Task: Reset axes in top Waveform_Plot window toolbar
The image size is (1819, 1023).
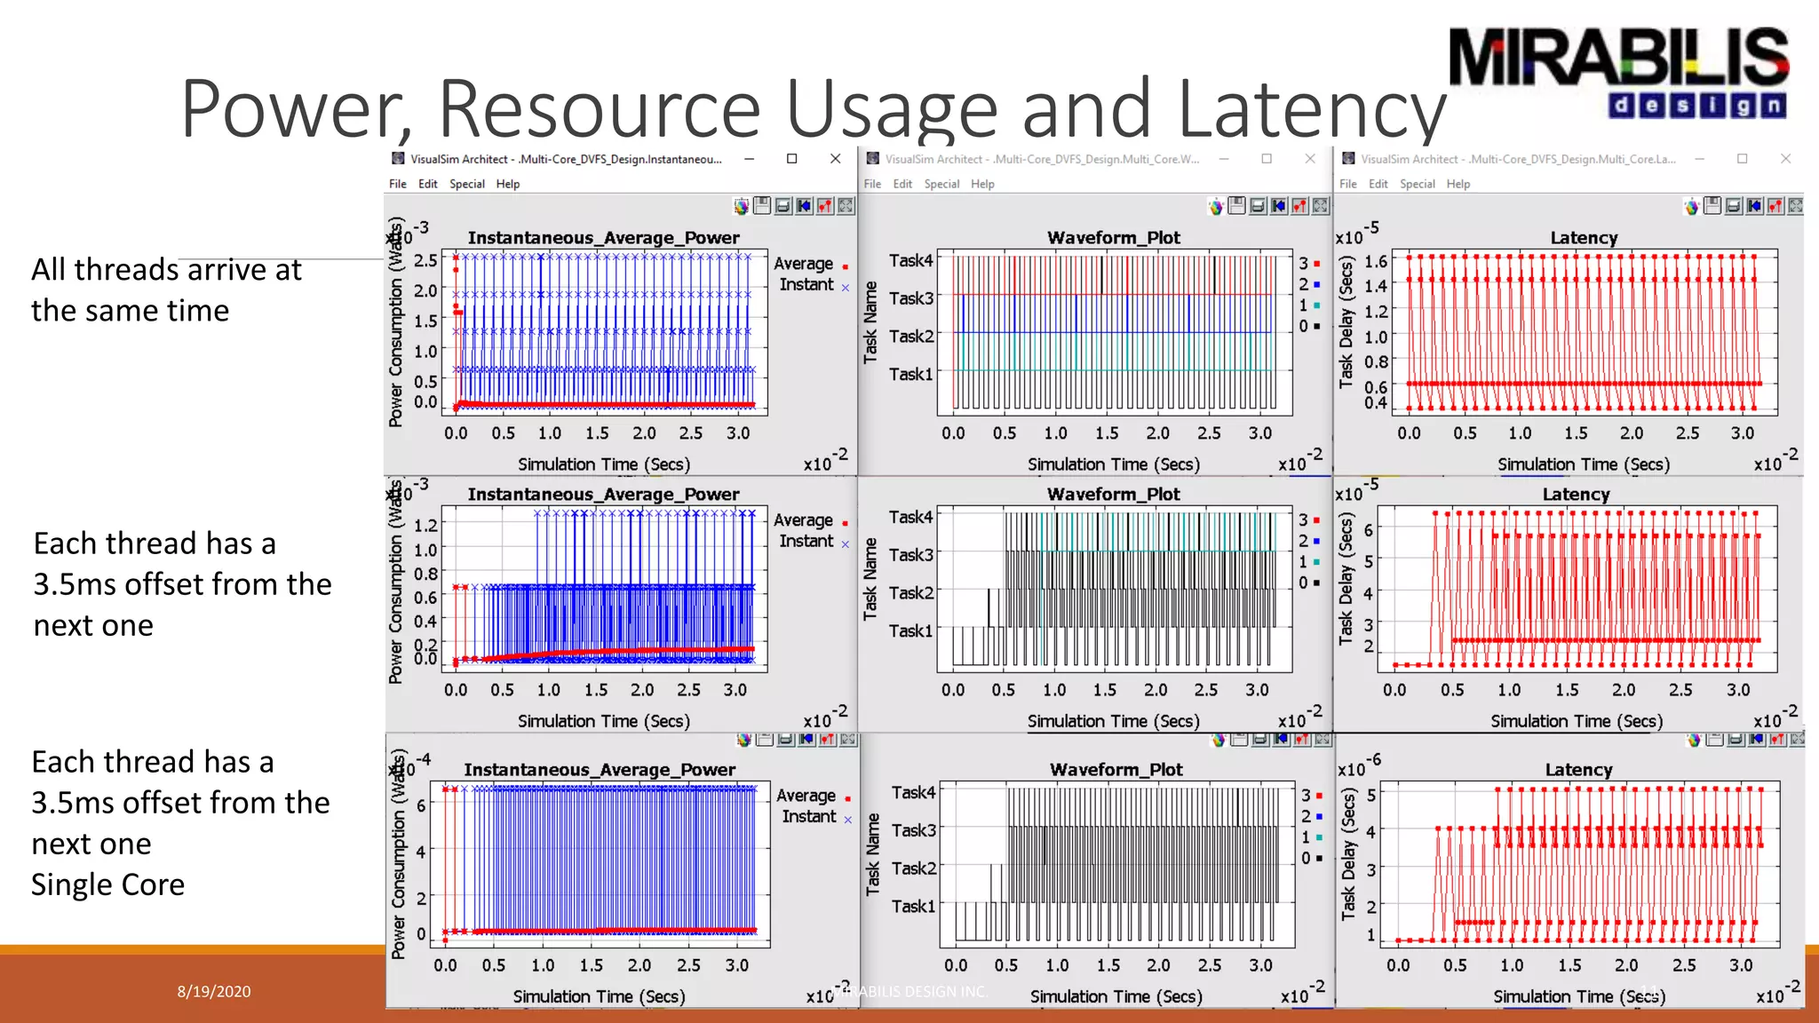Action: click(1279, 206)
